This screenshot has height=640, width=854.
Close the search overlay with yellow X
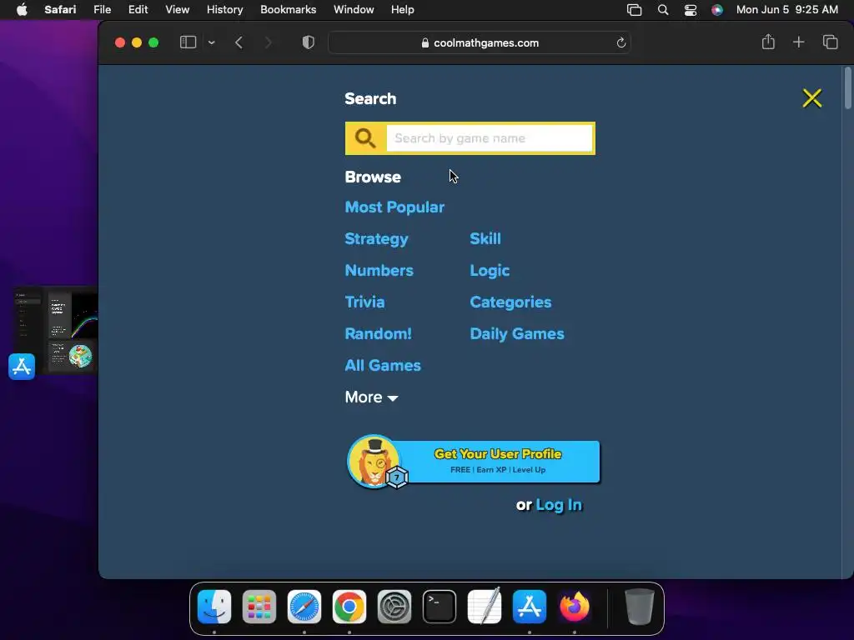click(x=811, y=98)
